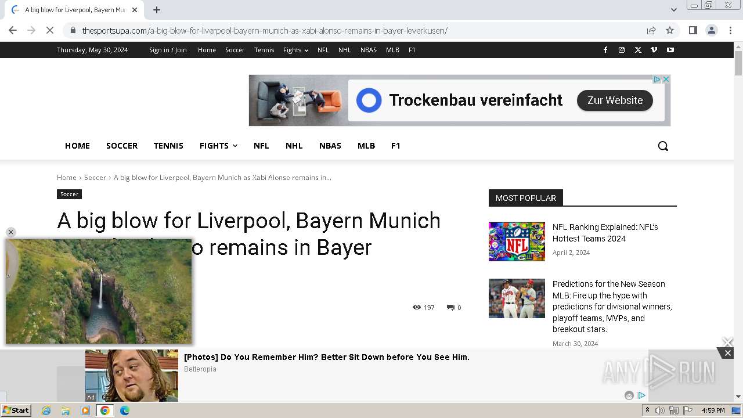743x418 pixels.
Task: Open the NFL logos article thumbnail
Action: pyautogui.click(x=517, y=241)
